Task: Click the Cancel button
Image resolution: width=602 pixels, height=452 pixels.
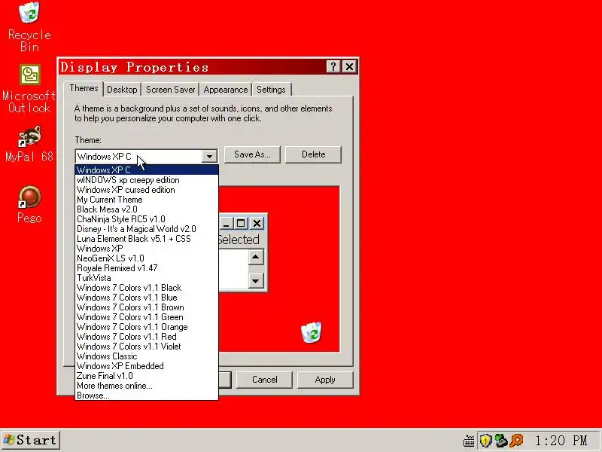Action: click(x=265, y=380)
